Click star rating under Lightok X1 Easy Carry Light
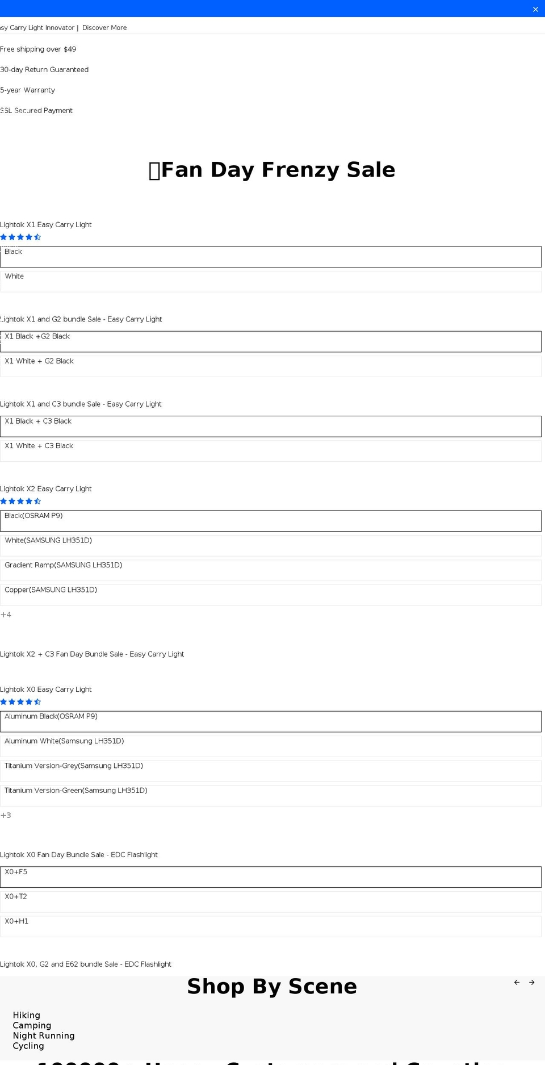This screenshot has height=1065, width=545. pyautogui.click(x=20, y=237)
